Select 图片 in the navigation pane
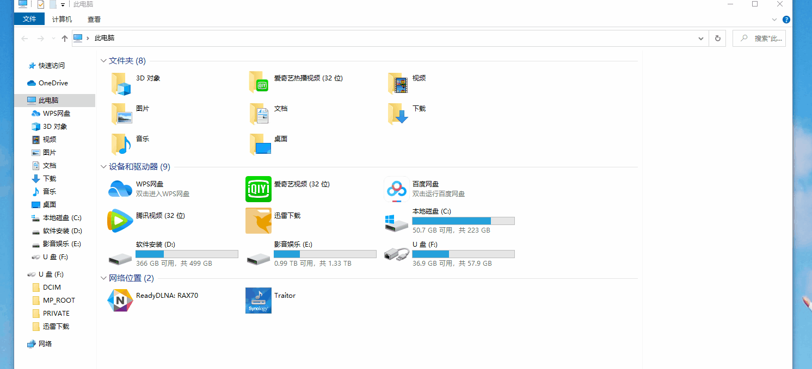 (x=50, y=153)
